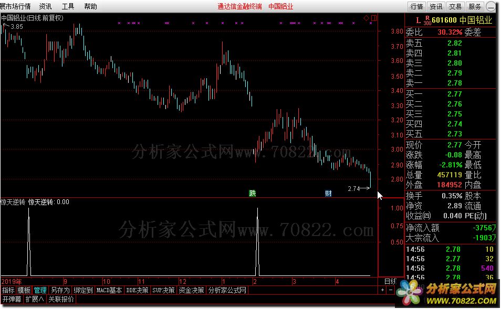Click the 买五 price 2.73
This screenshot has width=501, height=309.
click(454, 134)
